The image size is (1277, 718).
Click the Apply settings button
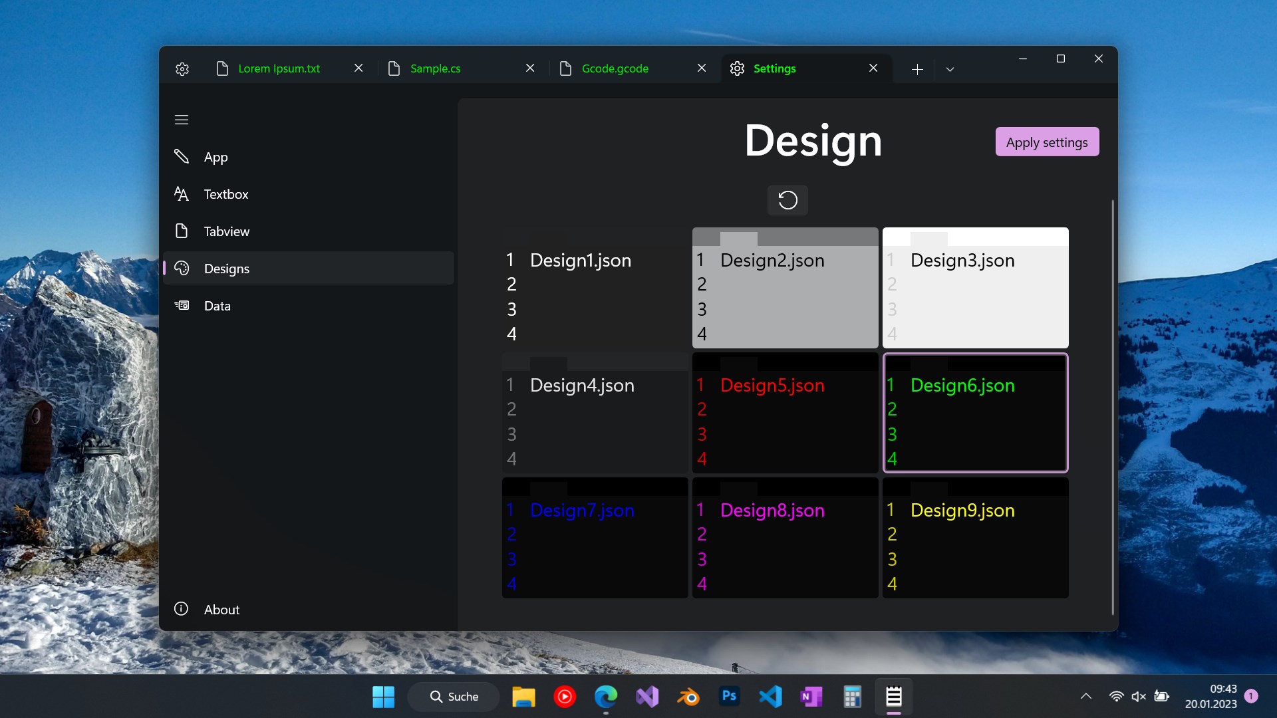(1047, 142)
